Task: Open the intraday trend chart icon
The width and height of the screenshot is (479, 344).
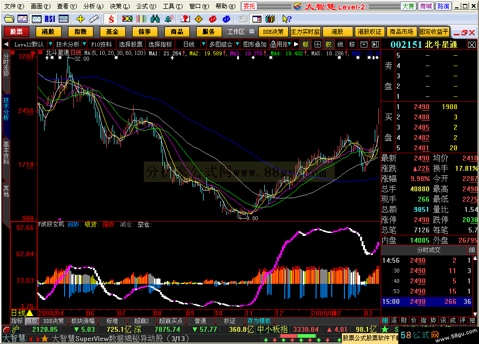Action: [x=23, y=19]
